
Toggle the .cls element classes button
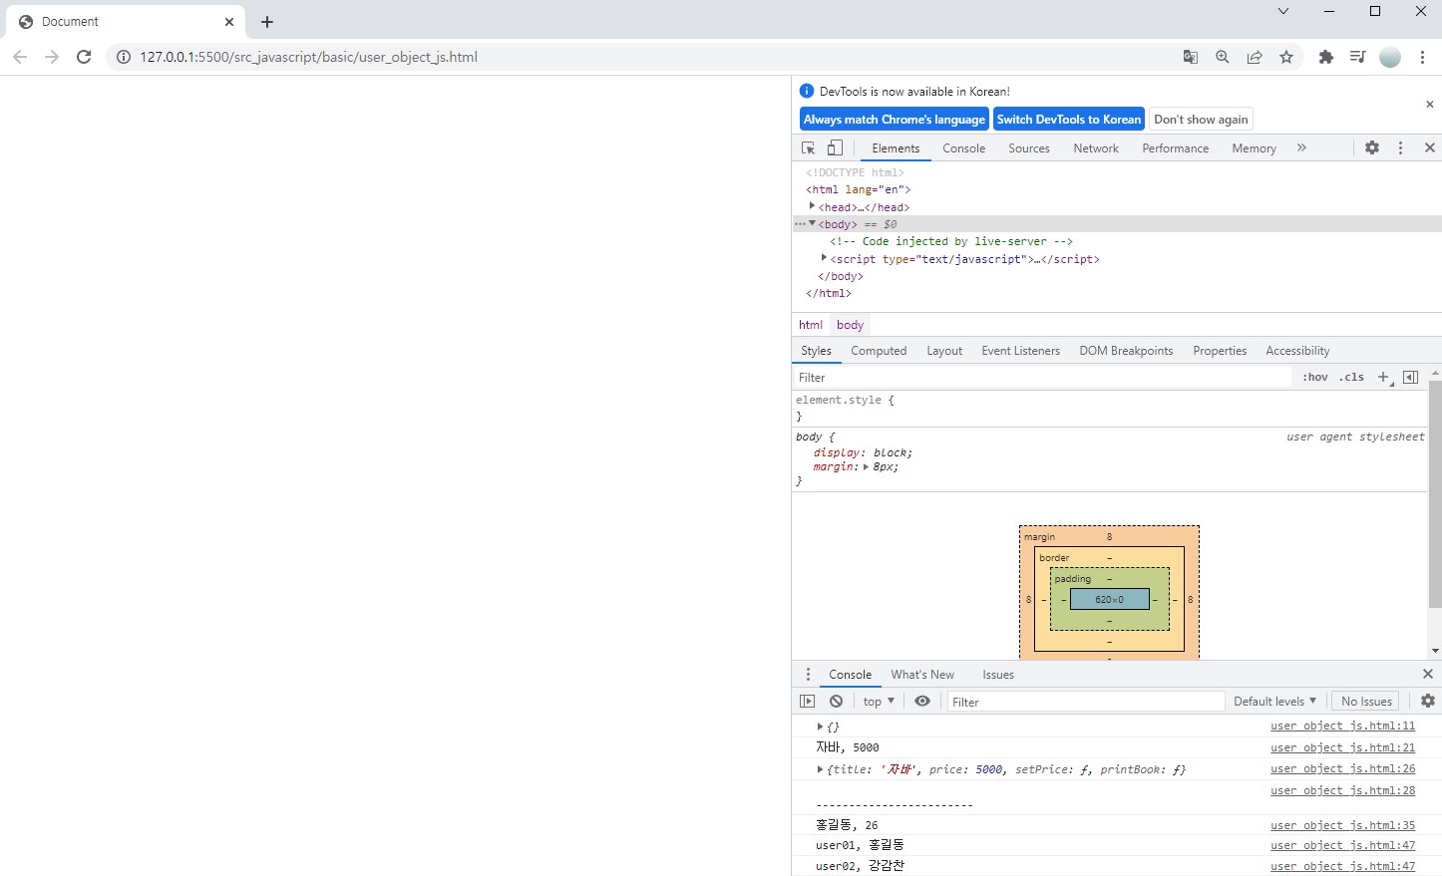[x=1352, y=378]
